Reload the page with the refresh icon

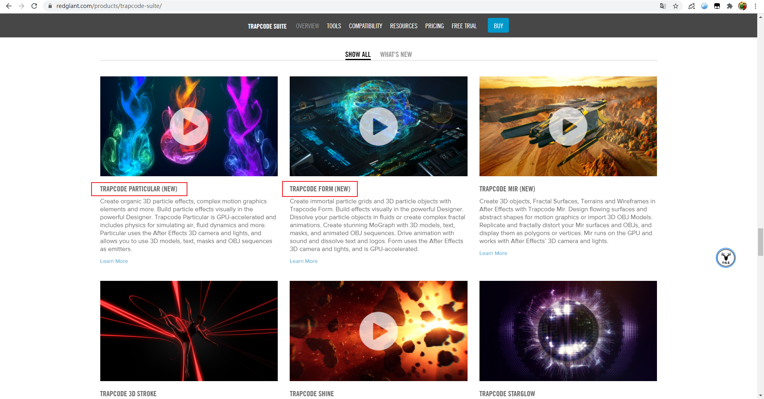coord(34,6)
